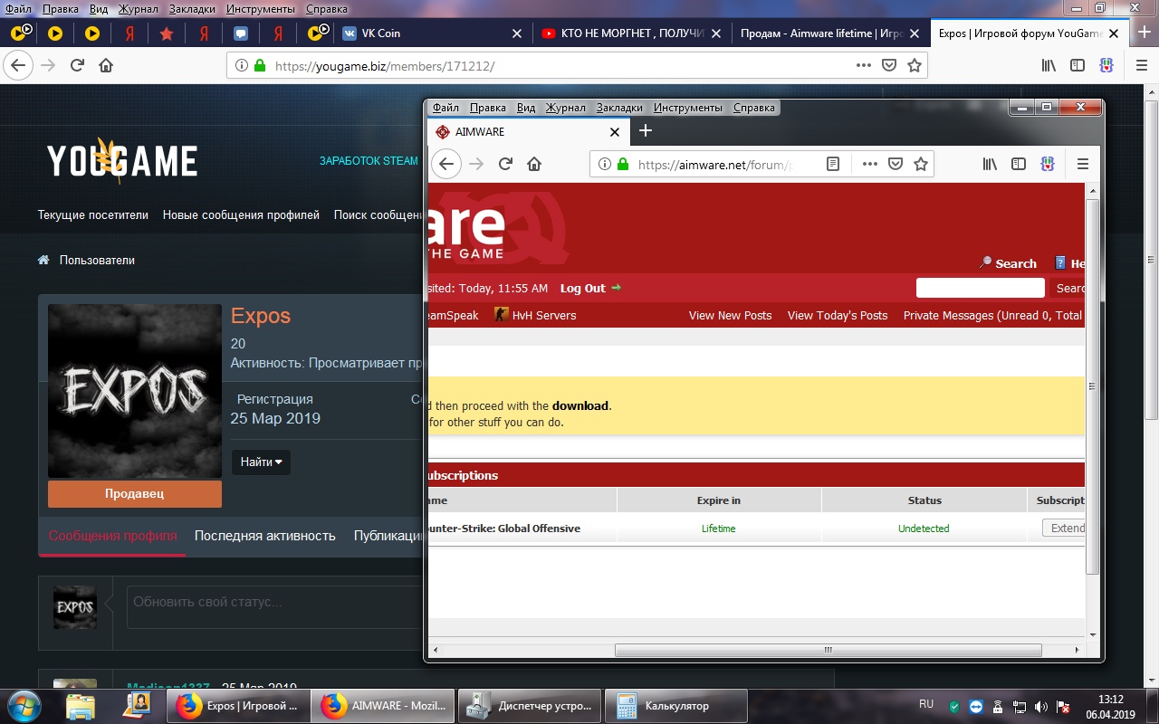Screen dimensions: 1159x724
Task: Bookmark the yougame.biz page with star
Action: (915, 65)
